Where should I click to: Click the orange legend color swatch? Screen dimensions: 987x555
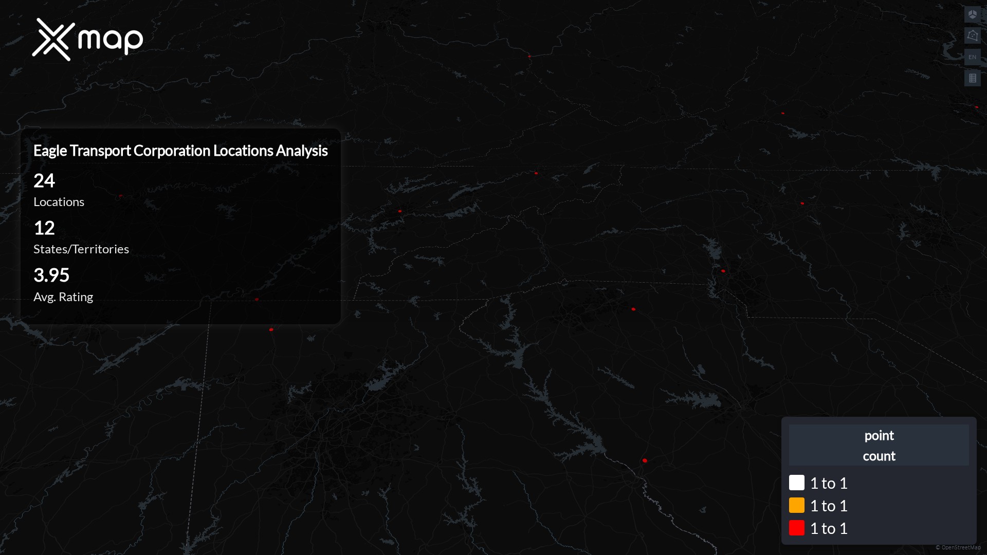coord(796,505)
